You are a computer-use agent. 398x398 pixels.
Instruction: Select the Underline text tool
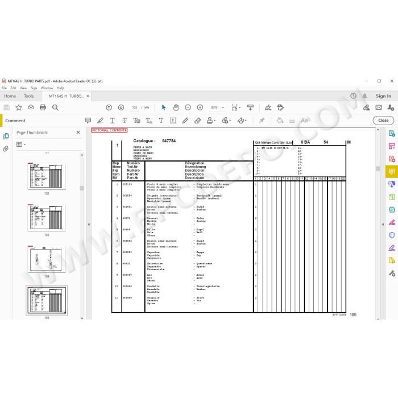point(112,121)
